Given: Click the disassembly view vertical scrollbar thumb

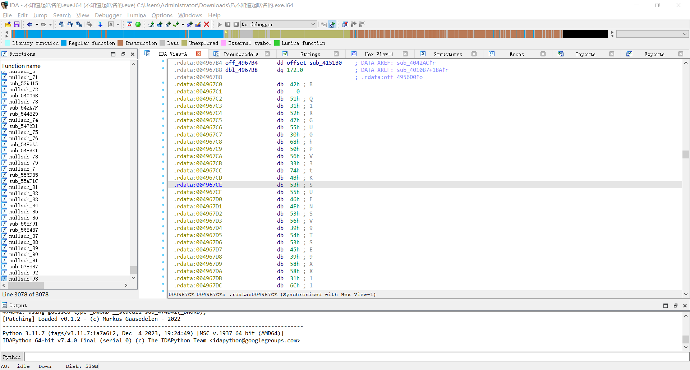Looking at the screenshot, I should [686, 154].
